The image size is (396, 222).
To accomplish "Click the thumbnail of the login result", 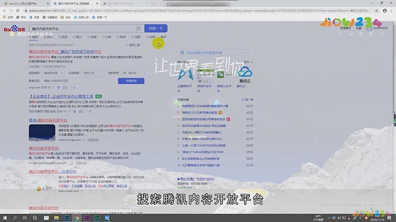I will coord(42,133).
